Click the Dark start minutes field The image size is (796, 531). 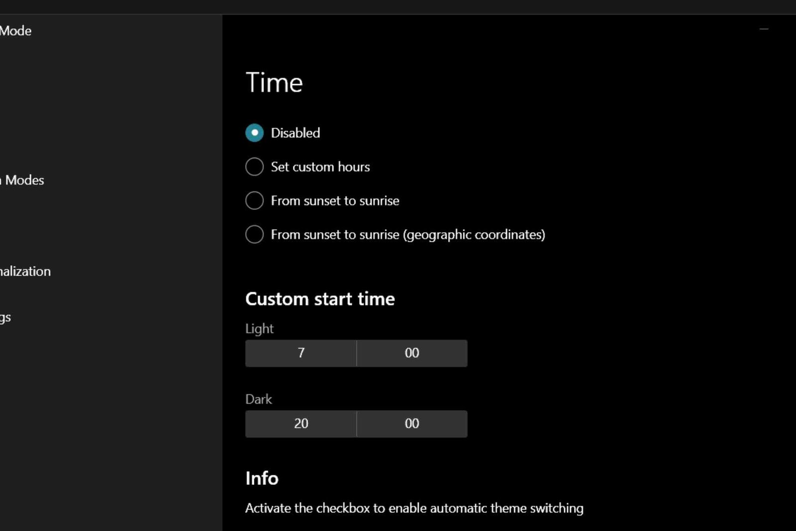point(411,424)
